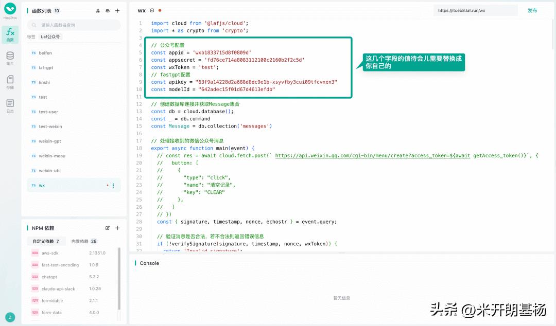Open the edit icon in NPM 依赖 panel
556x326 pixels.
click(108, 228)
